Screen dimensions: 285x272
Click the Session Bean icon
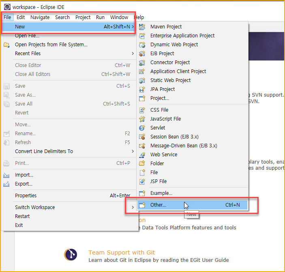(142, 137)
